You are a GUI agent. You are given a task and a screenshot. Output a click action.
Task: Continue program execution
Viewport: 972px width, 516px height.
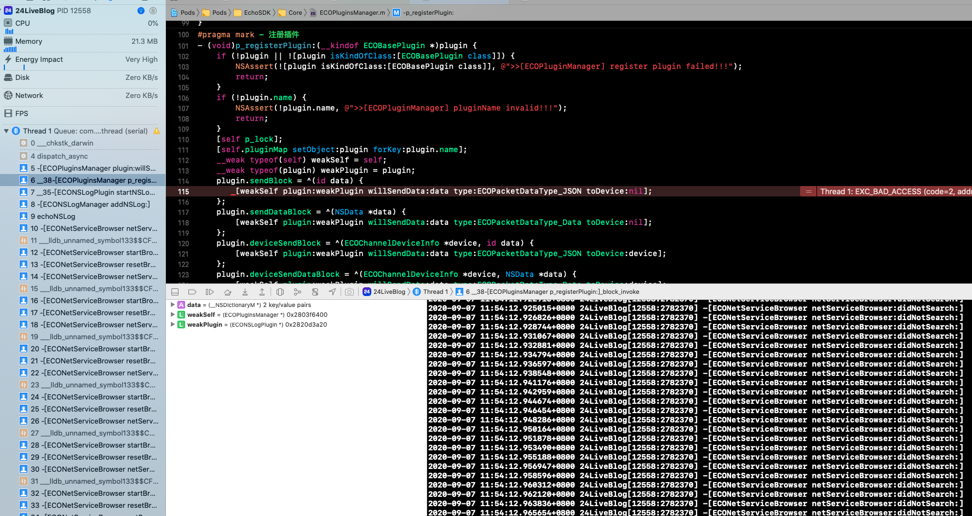(210, 292)
